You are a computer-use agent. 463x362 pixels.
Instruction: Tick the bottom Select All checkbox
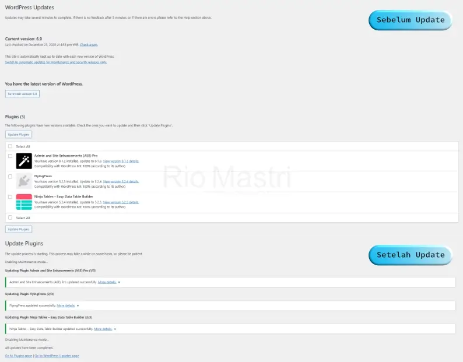pos(10,217)
